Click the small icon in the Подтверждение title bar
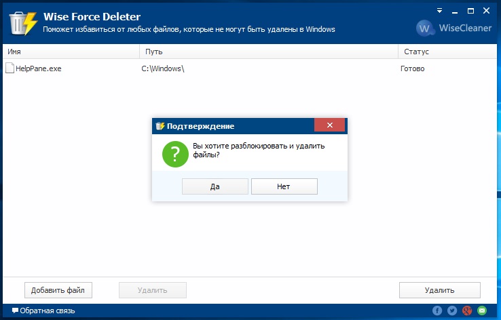This screenshot has height=320, width=501. (x=160, y=126)
